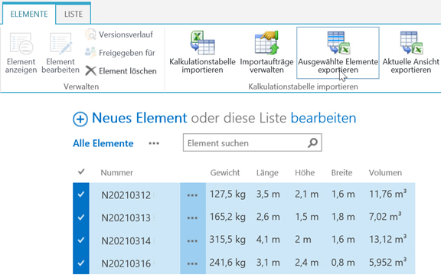Image resolution: width=441 pixels, height=278 pixels.
Task: Click the magnifier search icon
Action: click(312, 143)
